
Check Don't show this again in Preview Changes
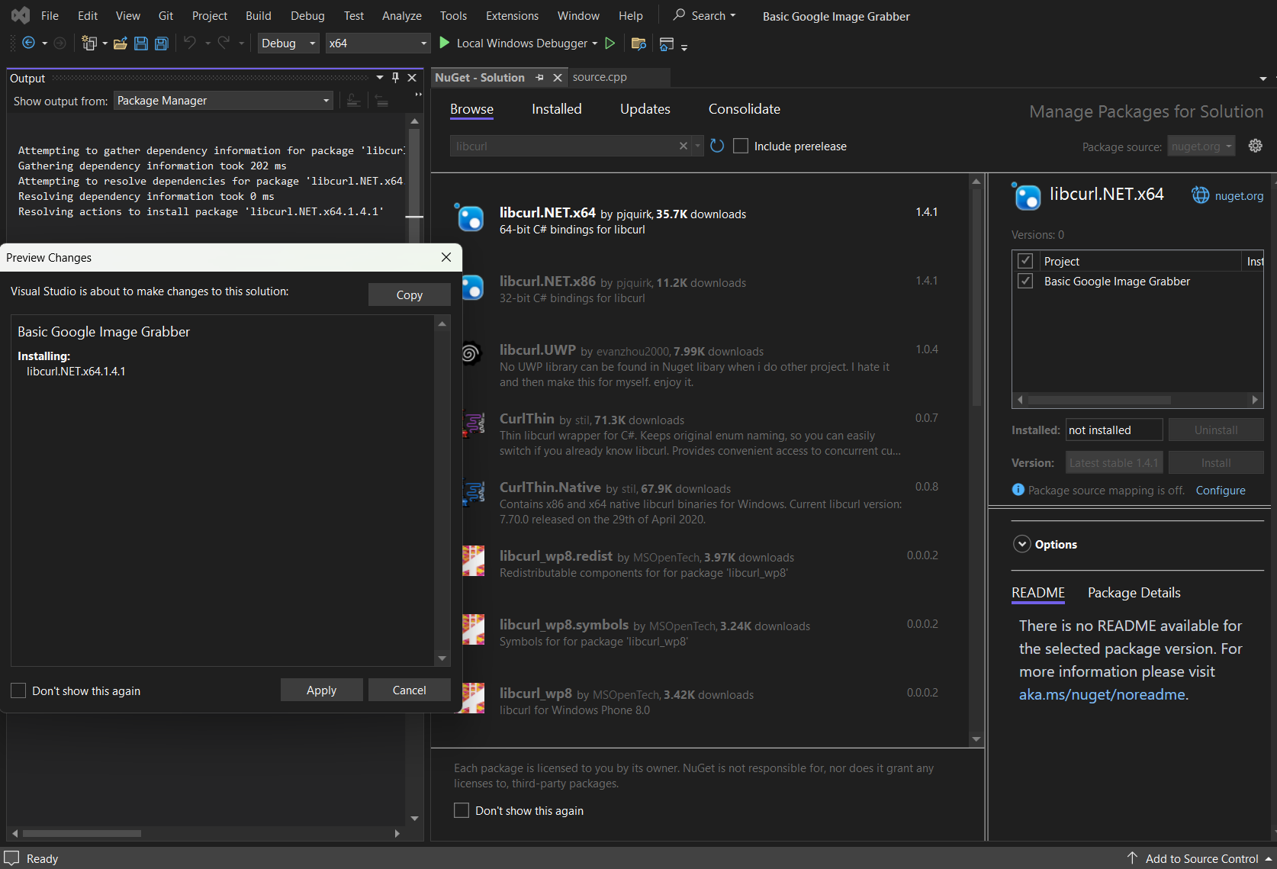[x=18, y=690]
